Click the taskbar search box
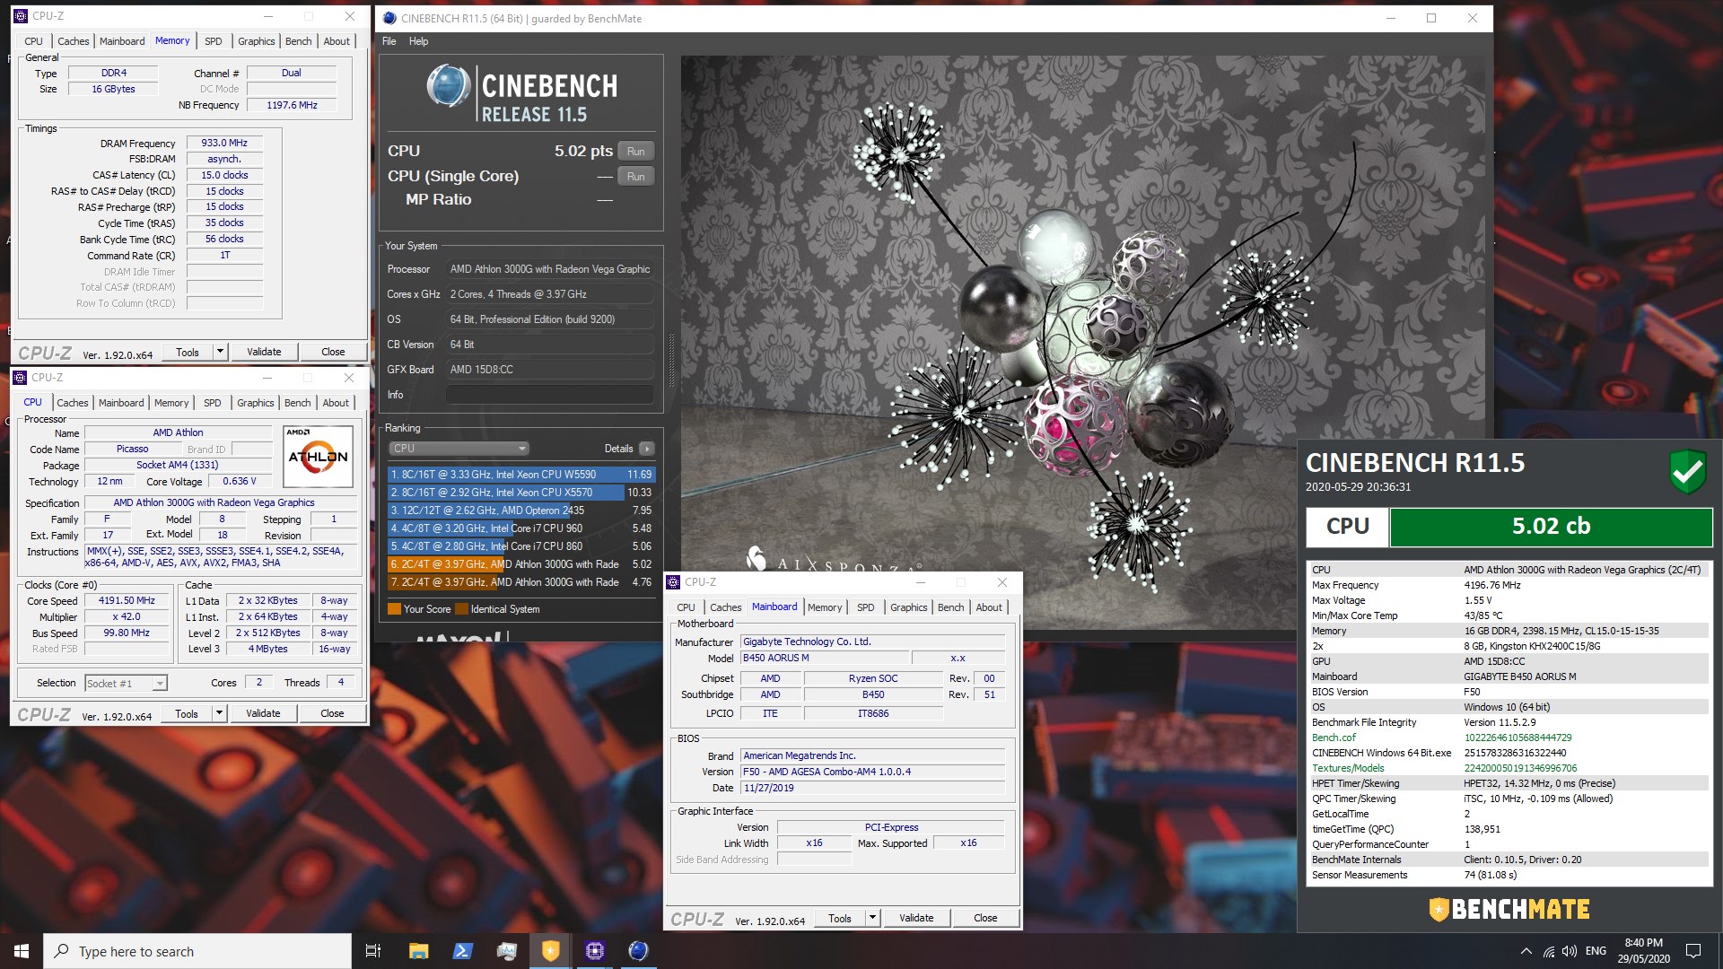The width and height of the screenshot is (1723, 969). [197, 951]
